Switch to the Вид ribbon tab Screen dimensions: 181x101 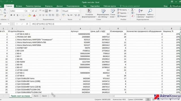(x=85, y=6)
